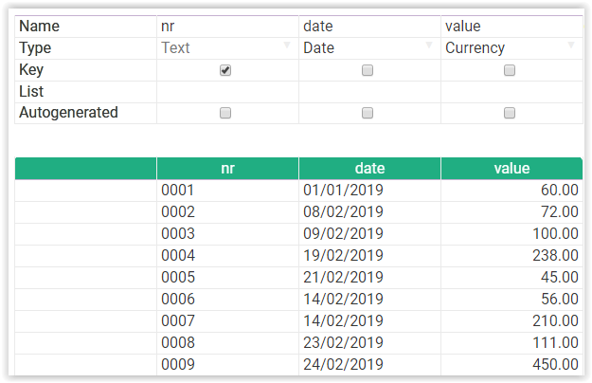Tick Autogenerated checkbox under value column
The height and width of the screenshot is (383, 592).
(x=510, y=113)
